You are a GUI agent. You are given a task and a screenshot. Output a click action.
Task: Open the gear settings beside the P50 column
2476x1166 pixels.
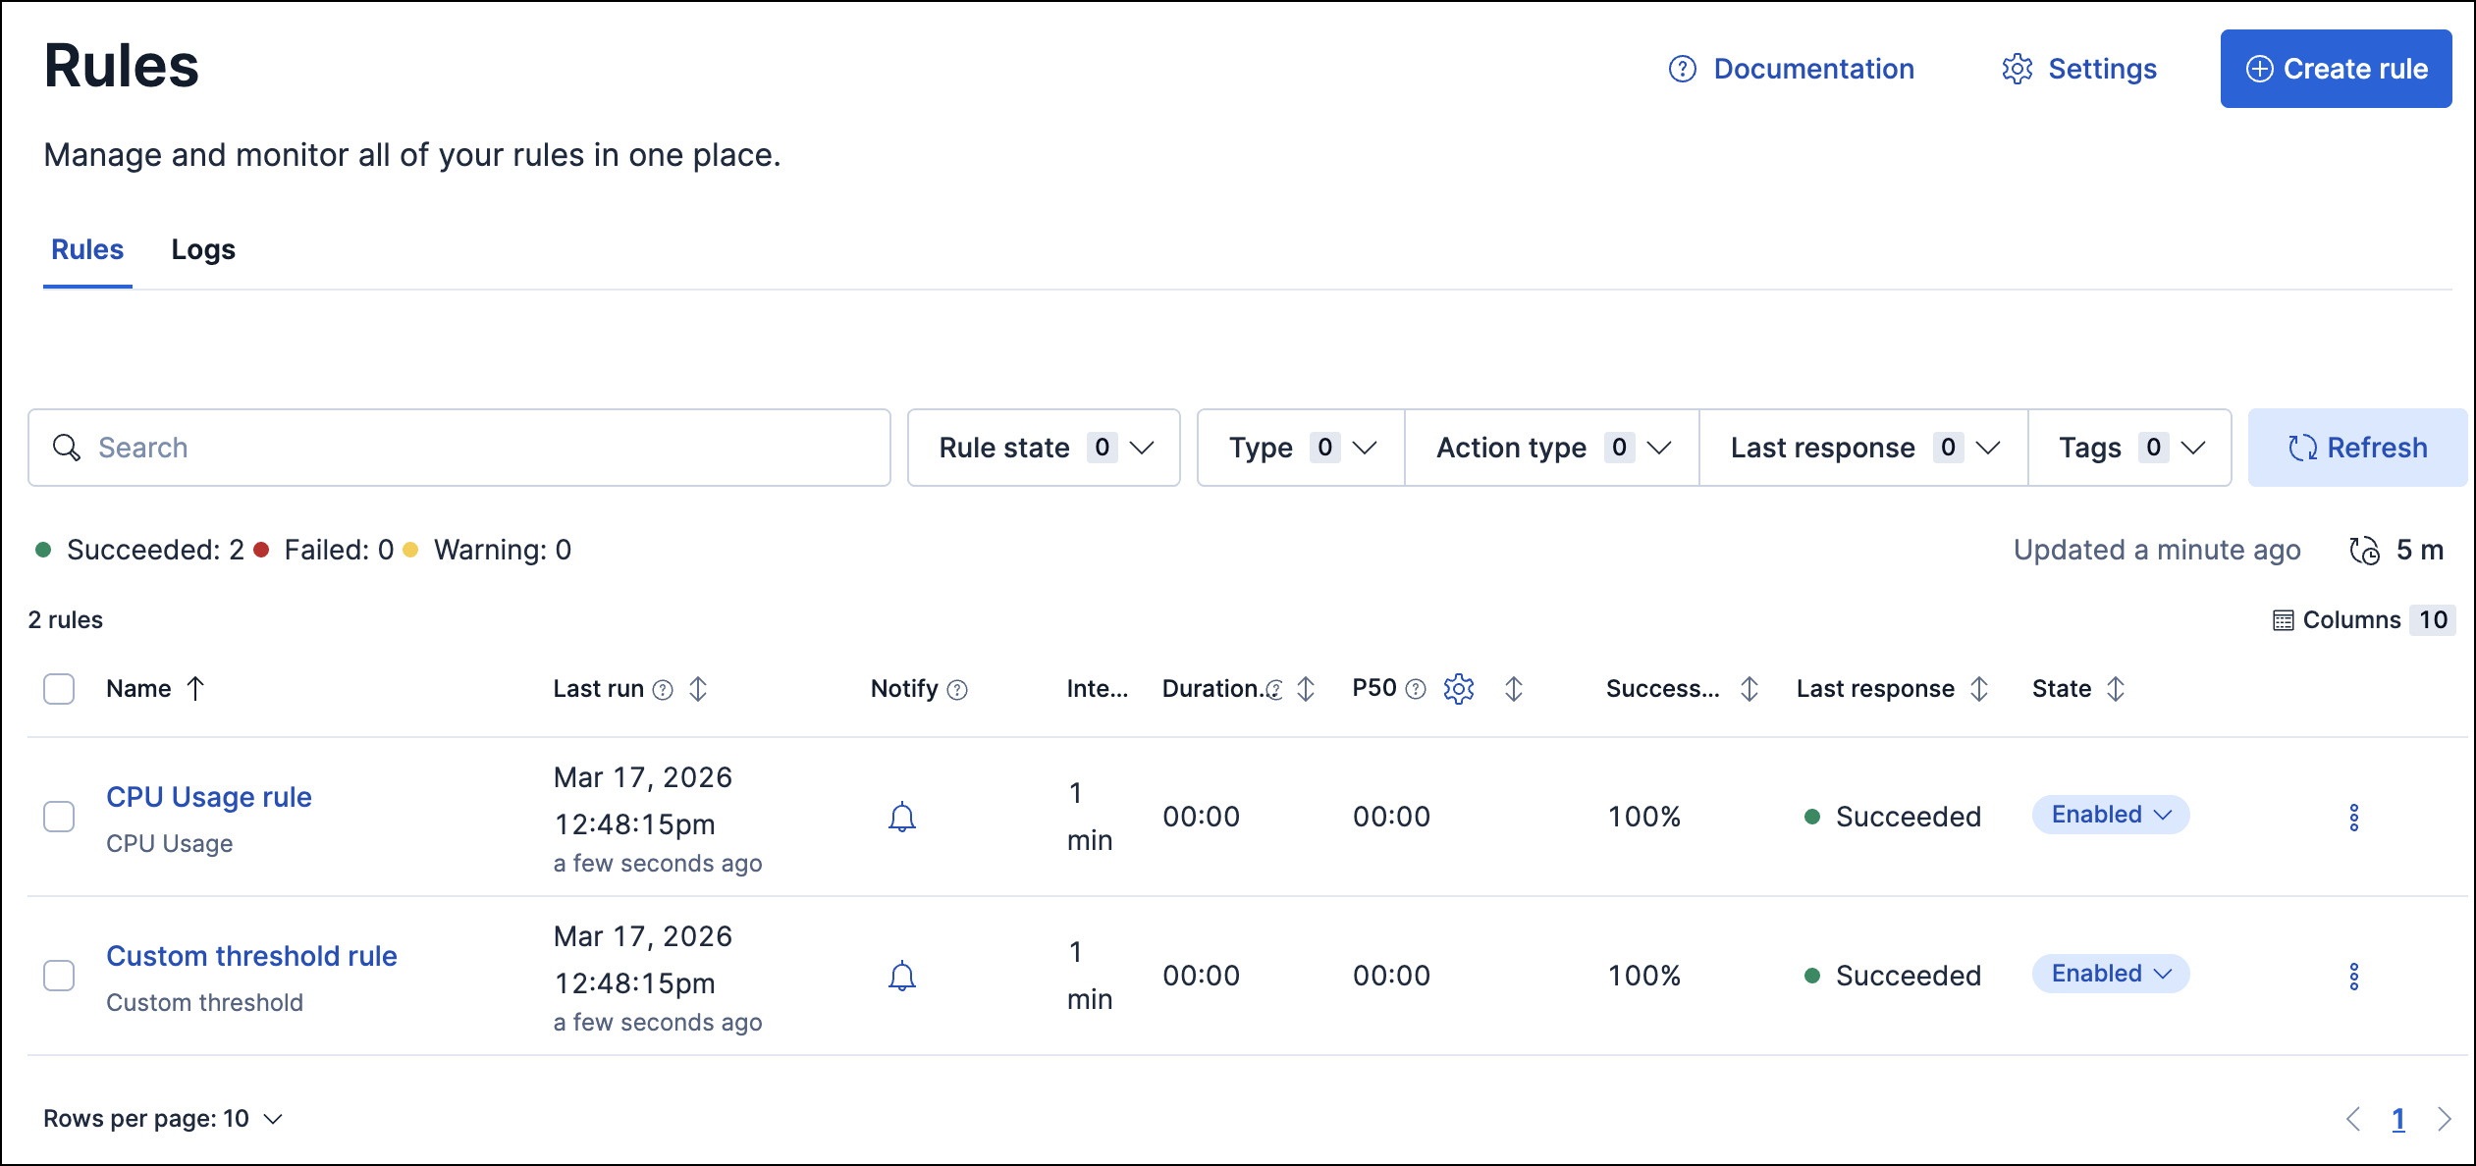point(1459,688)
